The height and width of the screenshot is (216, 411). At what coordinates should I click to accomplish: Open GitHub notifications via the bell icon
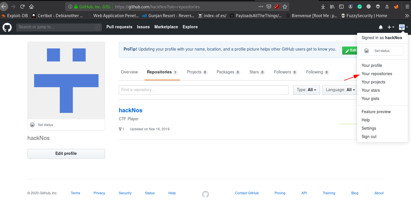point(381,27)
